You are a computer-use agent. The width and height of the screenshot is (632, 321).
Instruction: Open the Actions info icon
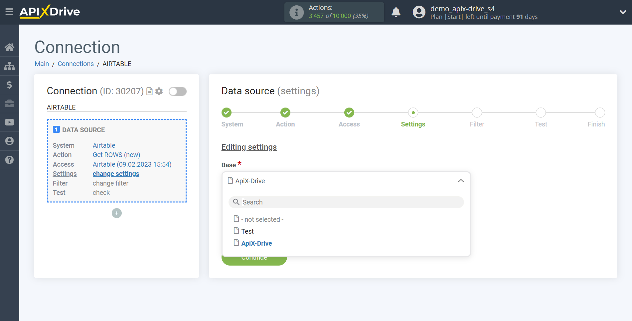[296, 12]
